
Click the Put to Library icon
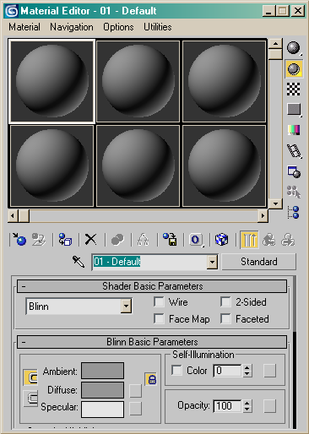170,240
